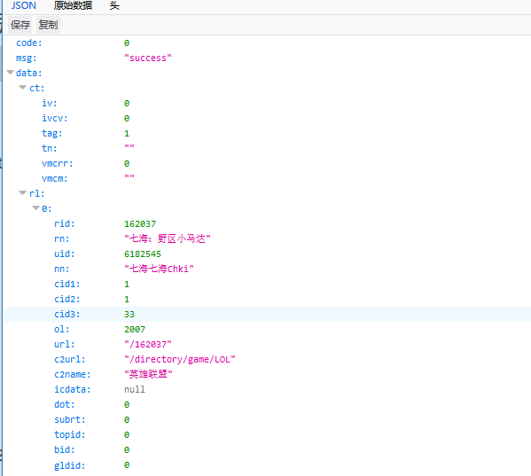Select the dot key
531x476 pixels.
(x=65, y=404)
